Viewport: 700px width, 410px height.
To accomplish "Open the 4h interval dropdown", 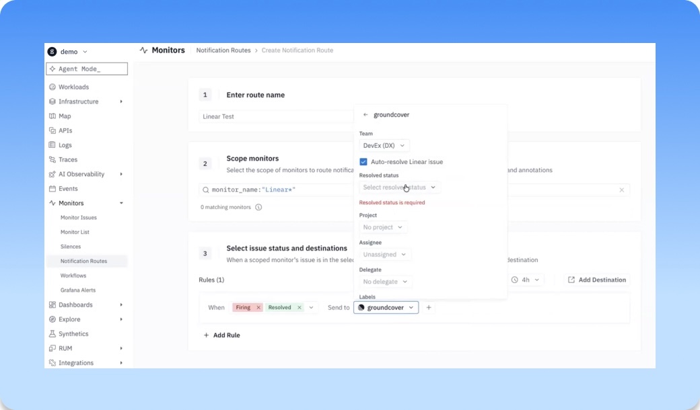I will click(x=526, y=280).
